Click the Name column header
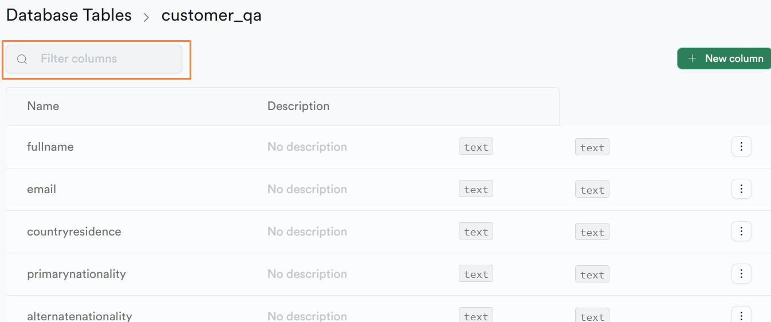The image size is (771, 322). pos(43,106)
